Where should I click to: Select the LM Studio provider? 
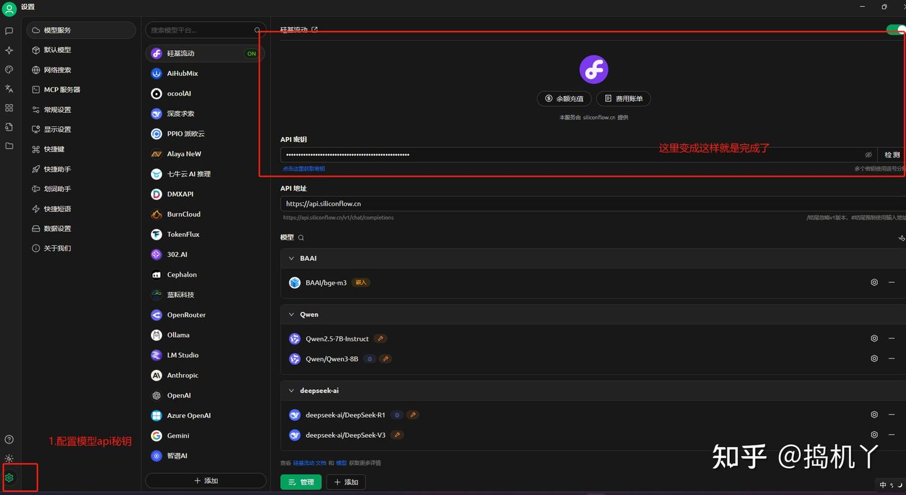pos(205,355)
